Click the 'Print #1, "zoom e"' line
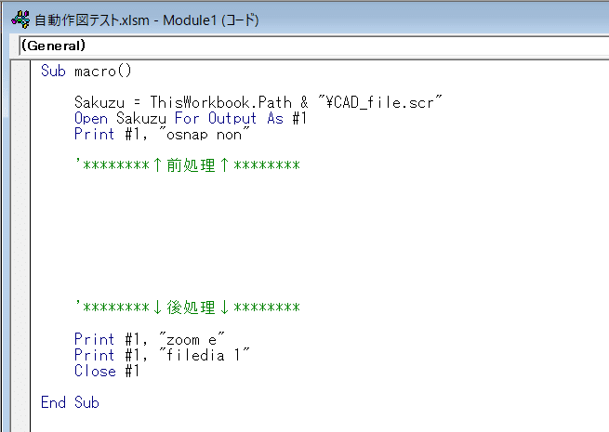 pyautogui.click(x=149, y=340)
